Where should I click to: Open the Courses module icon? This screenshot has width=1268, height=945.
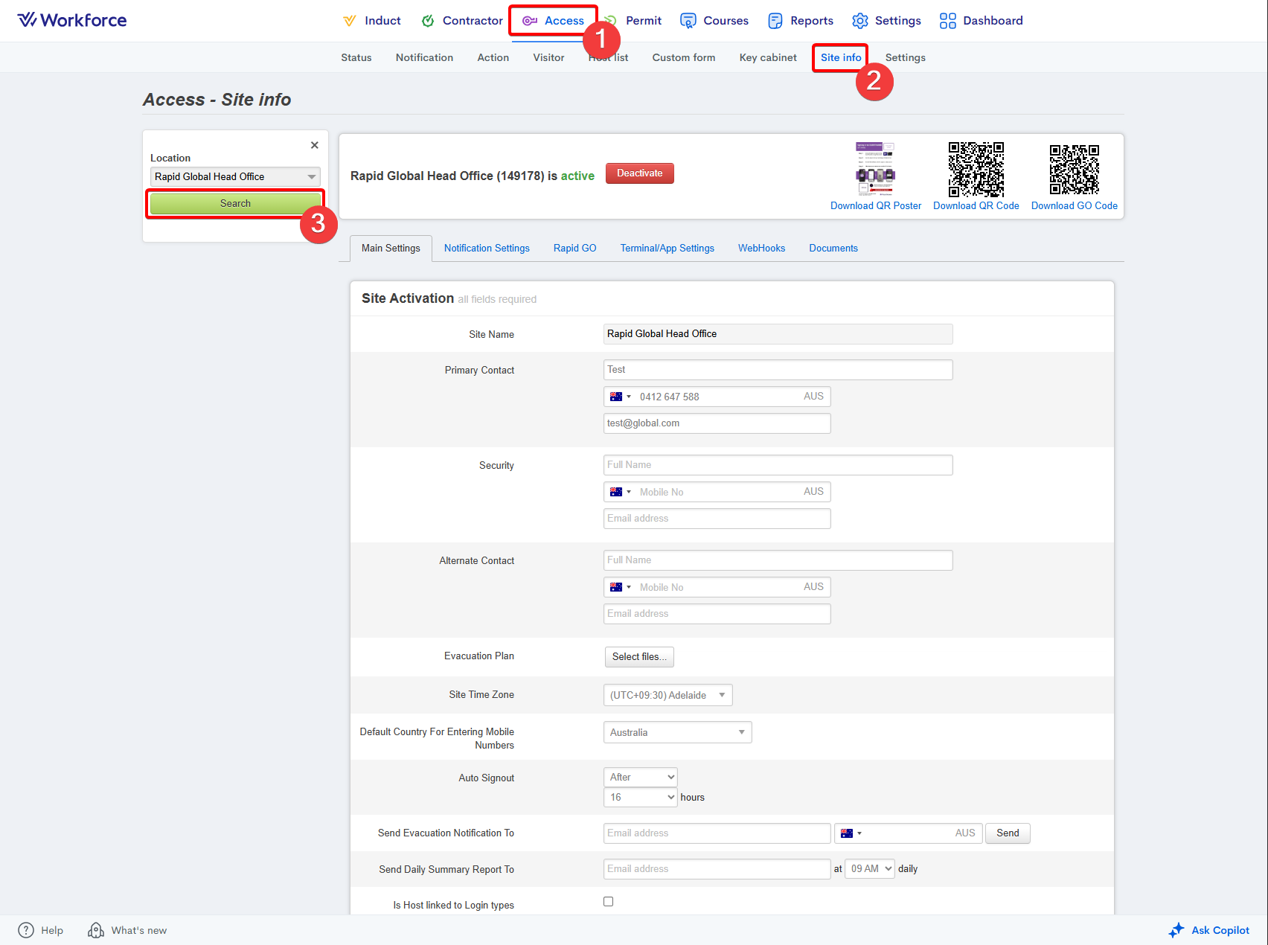point(688,21)
